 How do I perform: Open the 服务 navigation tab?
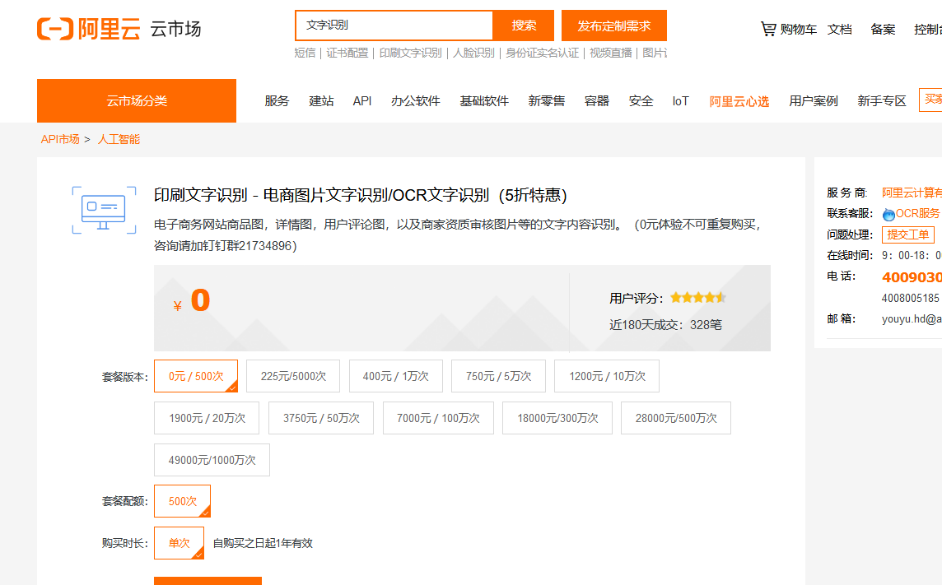[x=277, y=101]
